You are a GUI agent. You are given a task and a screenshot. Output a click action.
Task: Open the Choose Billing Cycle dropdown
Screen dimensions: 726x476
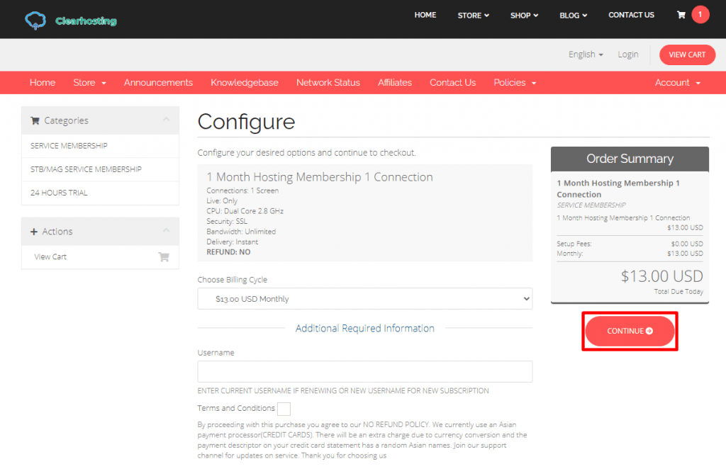click(x=365, y=299)
